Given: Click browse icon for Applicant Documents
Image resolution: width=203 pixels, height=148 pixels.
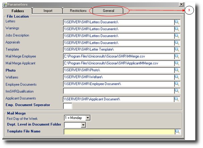Looking at the screenshot, I should click(x=177, y=99).
